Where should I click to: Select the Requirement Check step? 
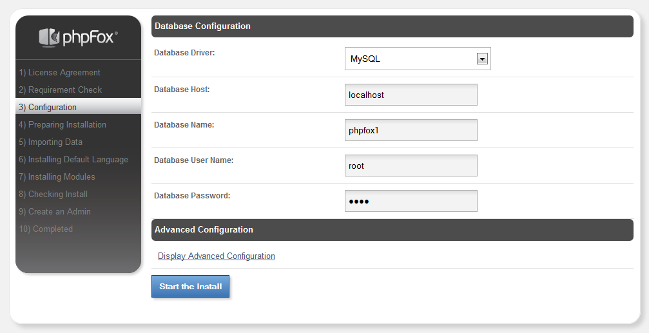pyautogui.click(x=61, y=90)
